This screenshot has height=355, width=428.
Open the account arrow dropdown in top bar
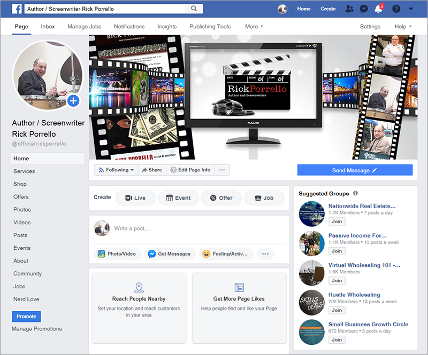[x=410, y=9]
